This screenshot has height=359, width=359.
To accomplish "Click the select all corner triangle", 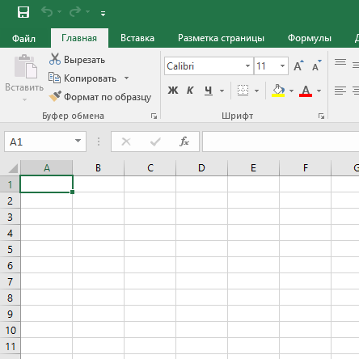I will 13,168.
